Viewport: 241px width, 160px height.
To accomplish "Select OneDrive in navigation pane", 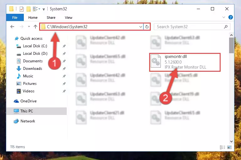I will 29,101.
